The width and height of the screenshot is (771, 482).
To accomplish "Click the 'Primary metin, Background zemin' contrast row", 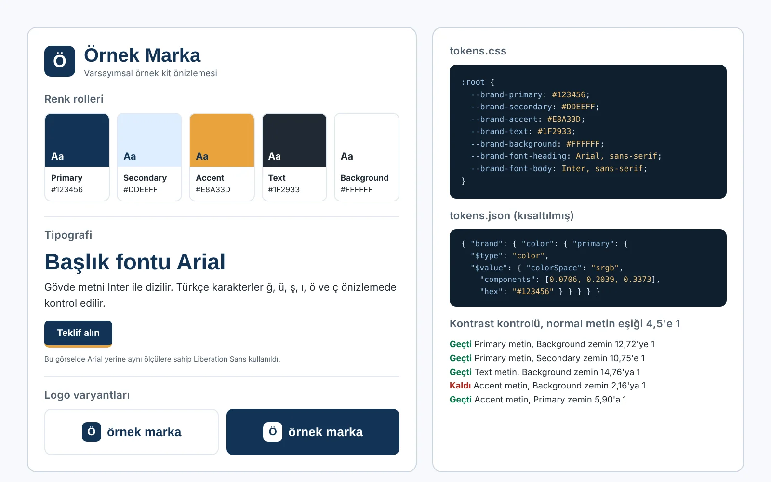I will tap(552, 344).
